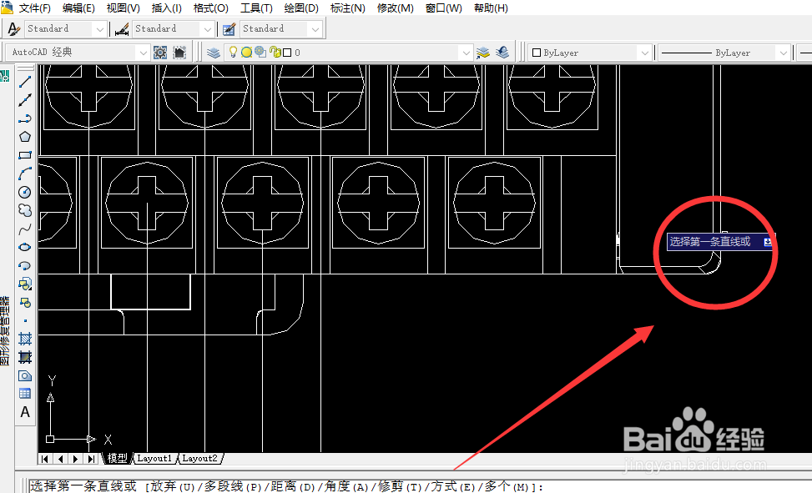Open the 编辑(E) menu
This screenshot has width=812, height=493.
point(78,8)
